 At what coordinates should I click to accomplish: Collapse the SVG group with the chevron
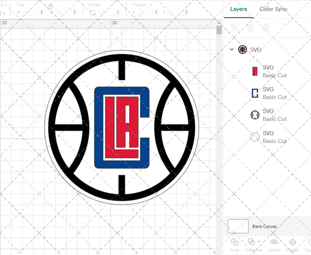(231, 49)
